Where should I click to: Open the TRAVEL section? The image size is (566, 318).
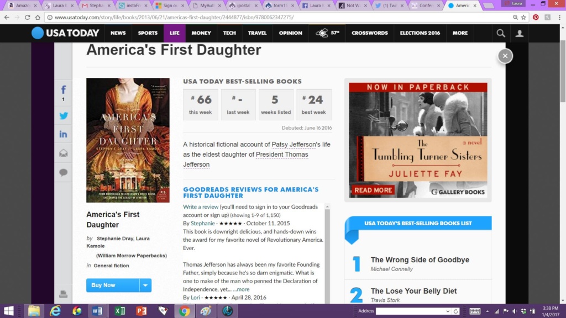coord(257,33)
